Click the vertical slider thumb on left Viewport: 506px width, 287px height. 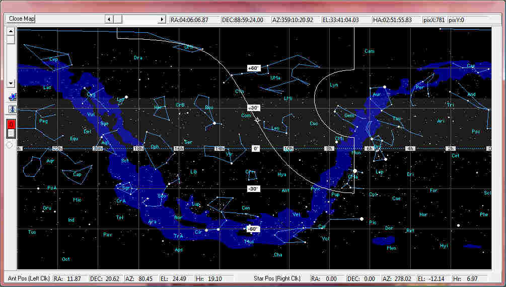coord(11,39)
